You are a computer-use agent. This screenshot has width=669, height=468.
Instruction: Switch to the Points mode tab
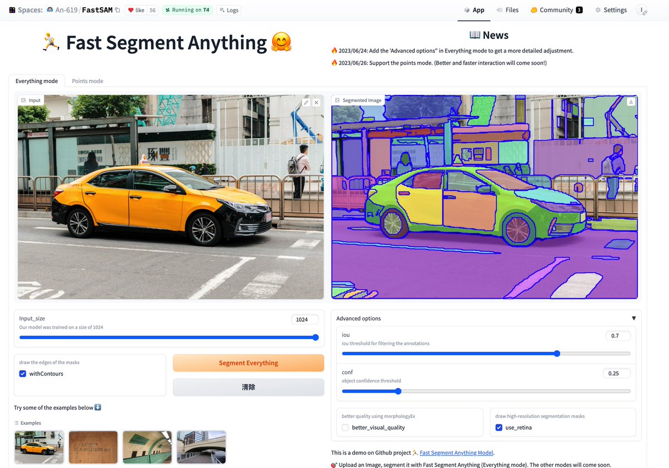pos(87,81)
